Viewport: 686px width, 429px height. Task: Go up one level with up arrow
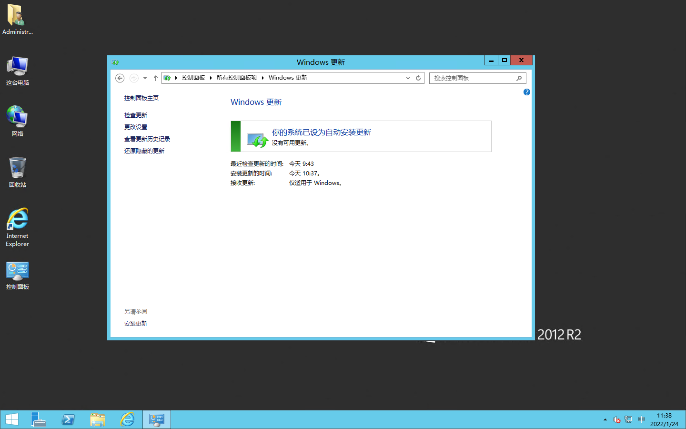155,78
